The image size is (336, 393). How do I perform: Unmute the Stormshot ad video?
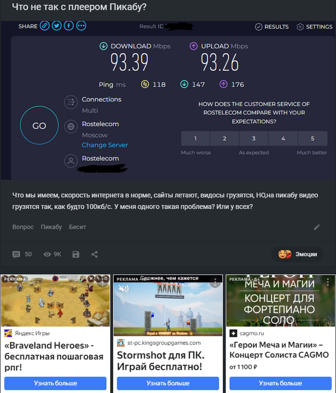[x=123, y=289]
